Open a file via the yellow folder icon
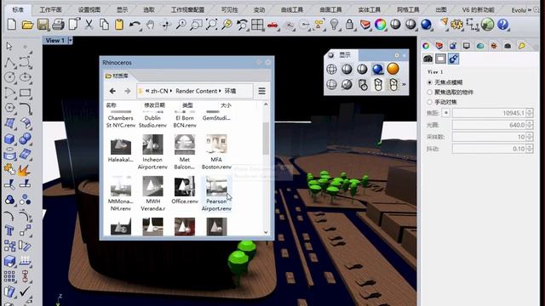Image resolution: width=545 pixels, height=306 pixels. point(27,25)
